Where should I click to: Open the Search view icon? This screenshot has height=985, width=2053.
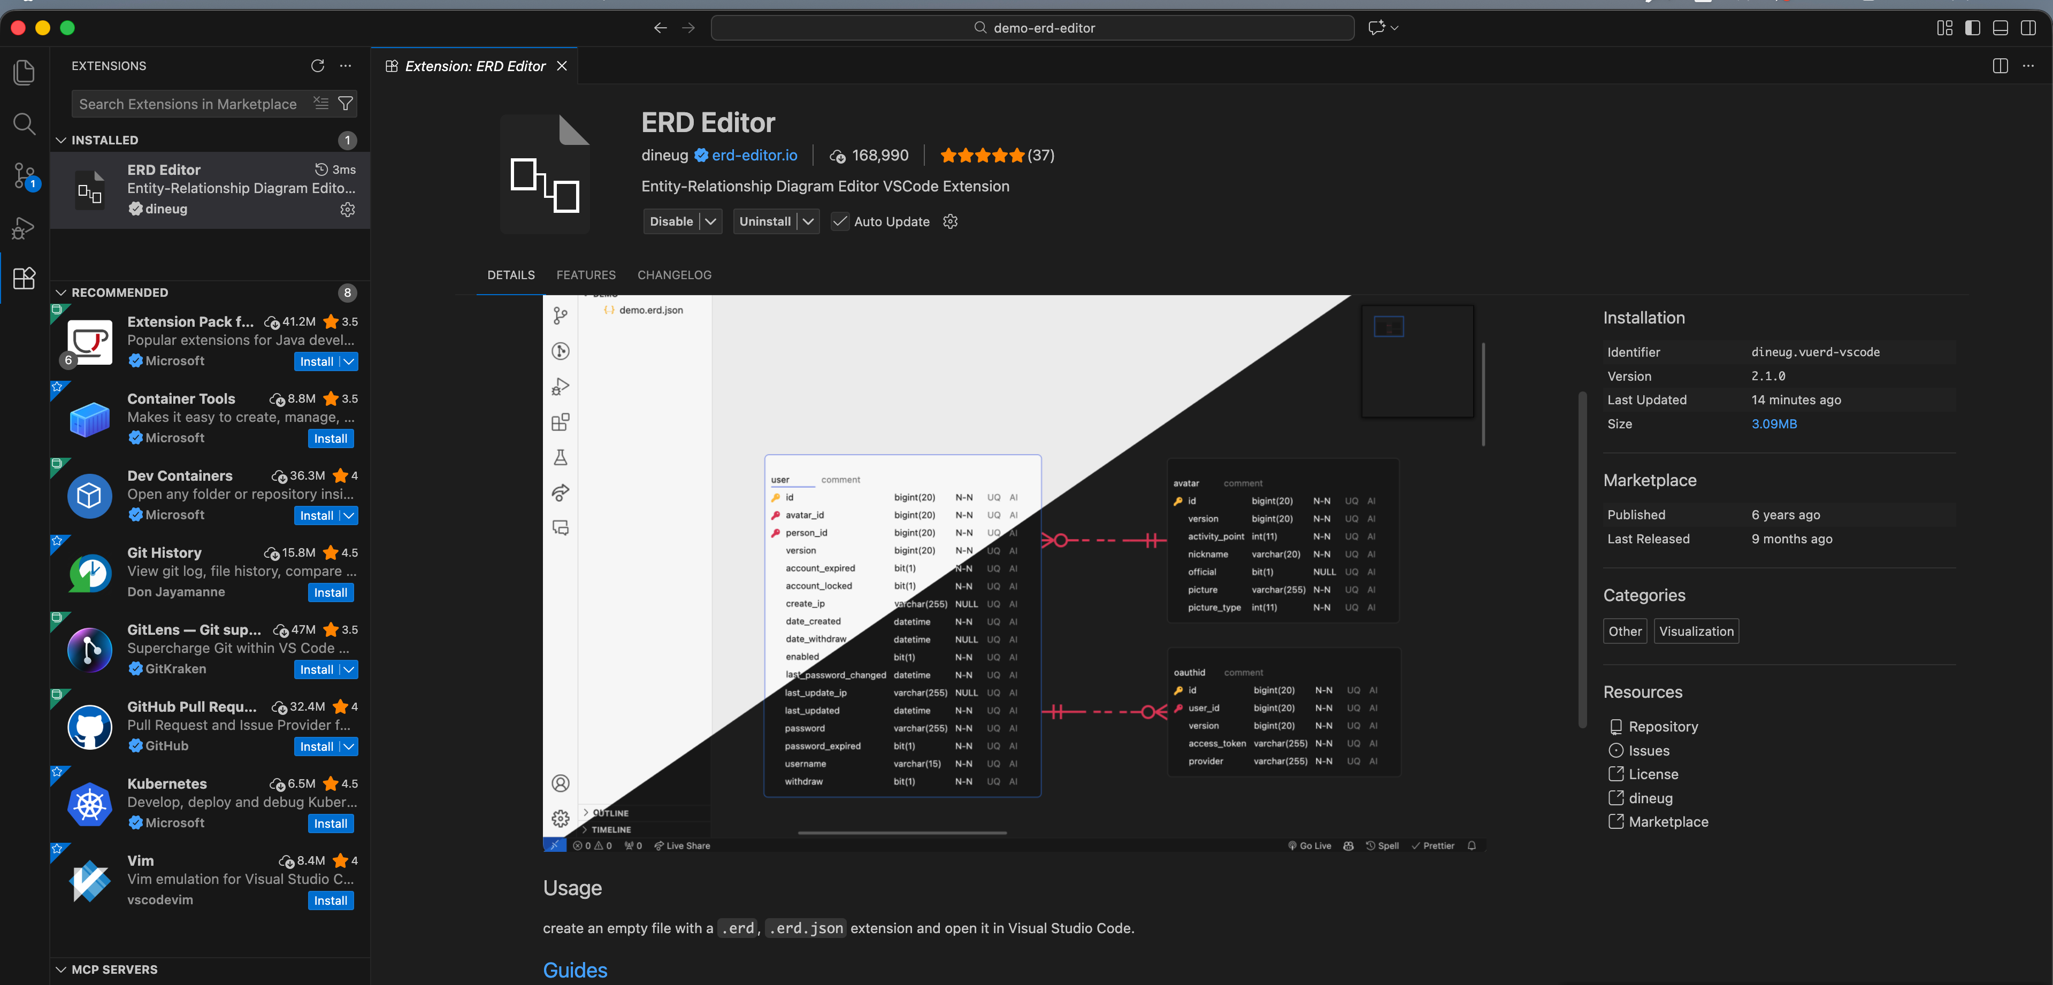[24, 124]
